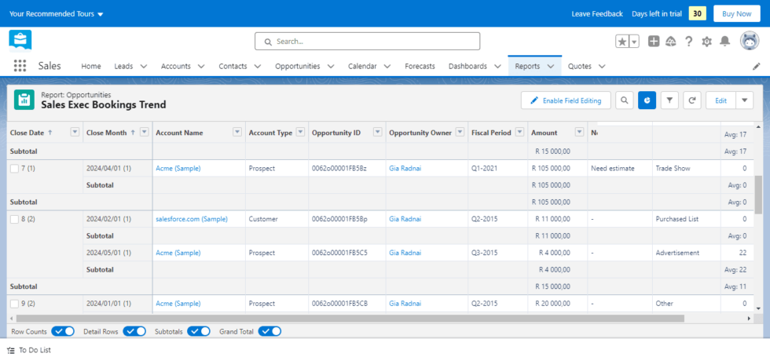
Task: Expand the favorites list arrow
Action: click(x=634, y=42)
